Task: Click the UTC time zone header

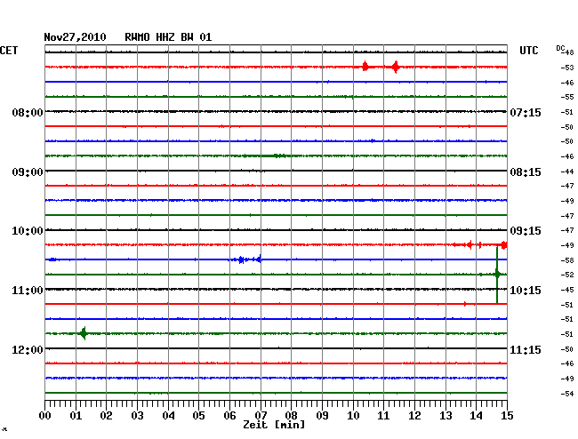Action: pyautogui.click(x=528, y=51)
